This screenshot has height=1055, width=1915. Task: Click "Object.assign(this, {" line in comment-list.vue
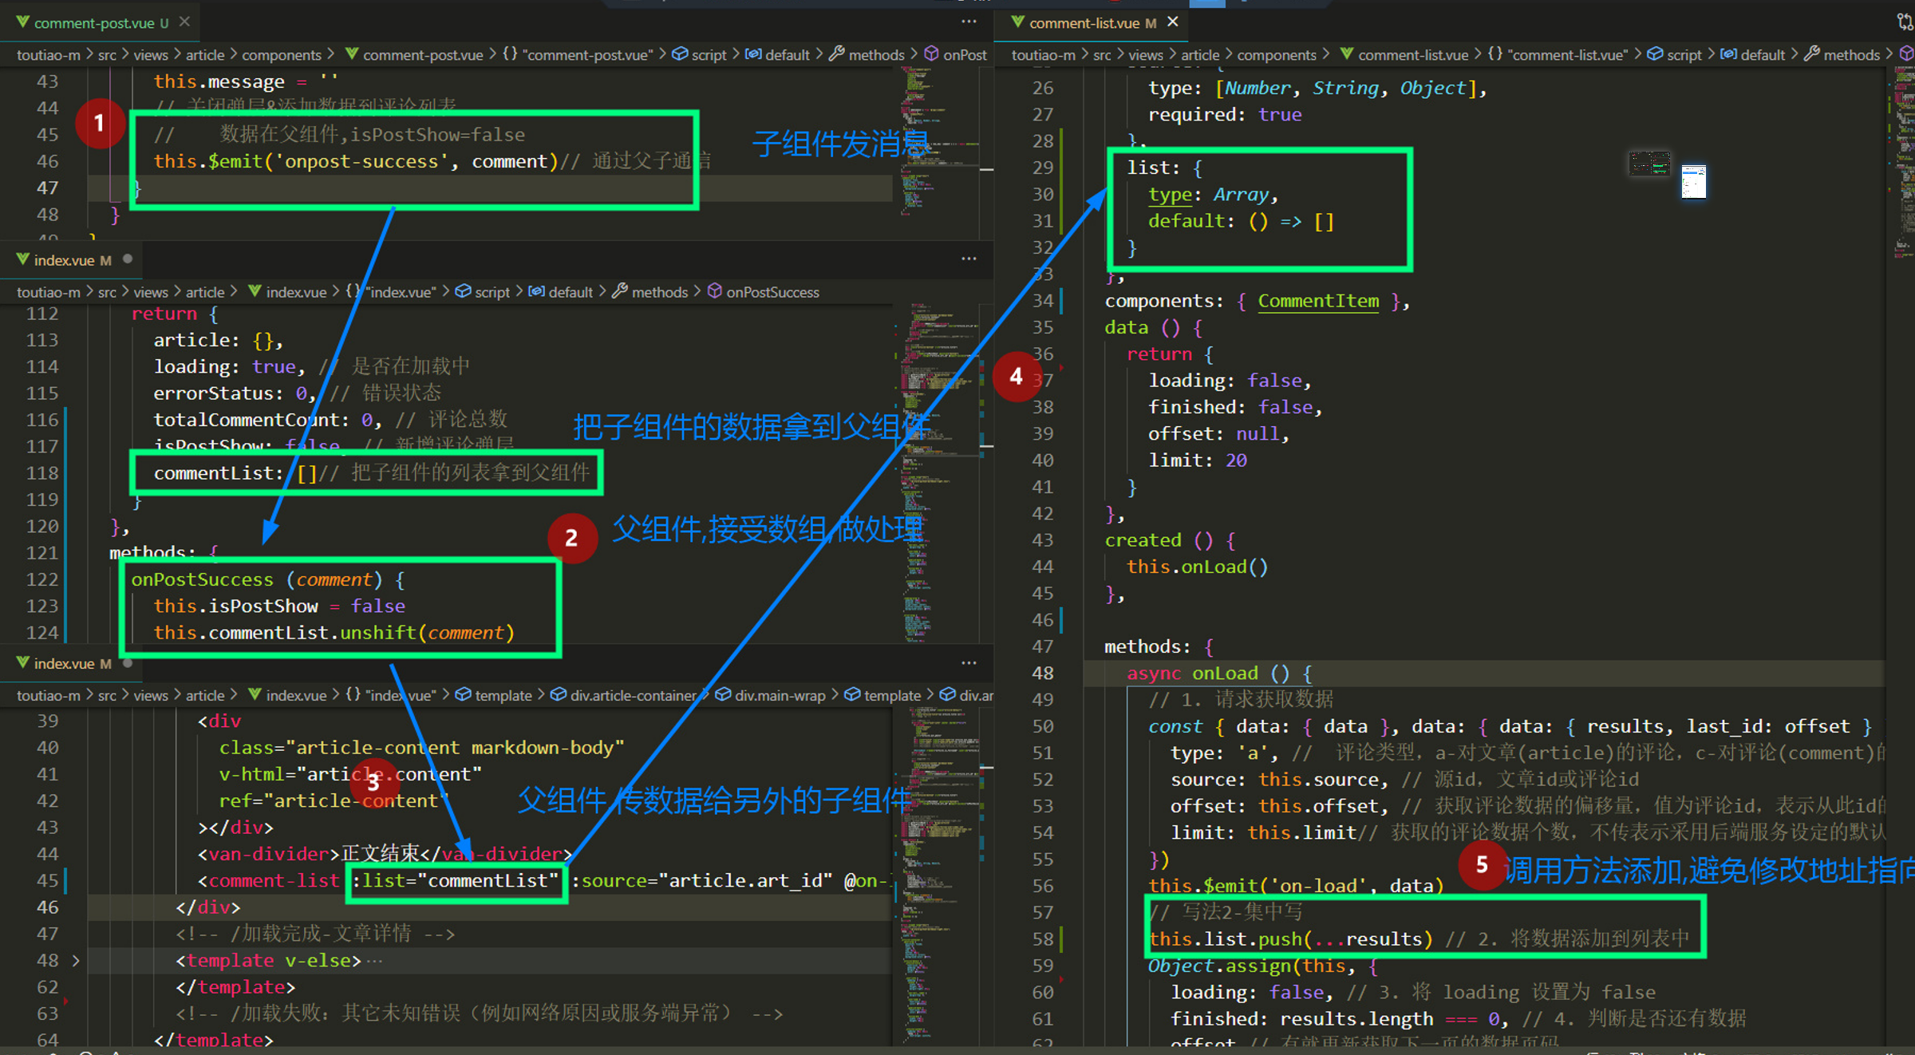point(1262,966)
